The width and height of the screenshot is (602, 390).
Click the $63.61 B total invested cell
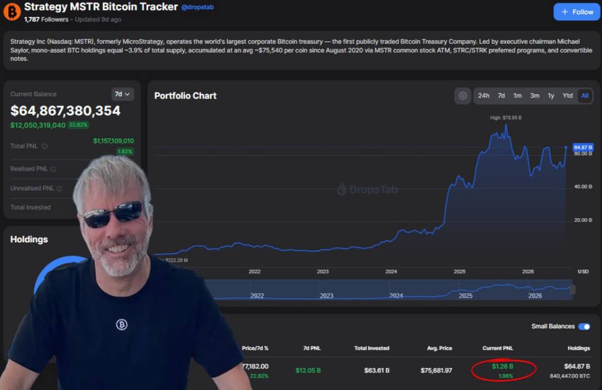pos(377,370)
